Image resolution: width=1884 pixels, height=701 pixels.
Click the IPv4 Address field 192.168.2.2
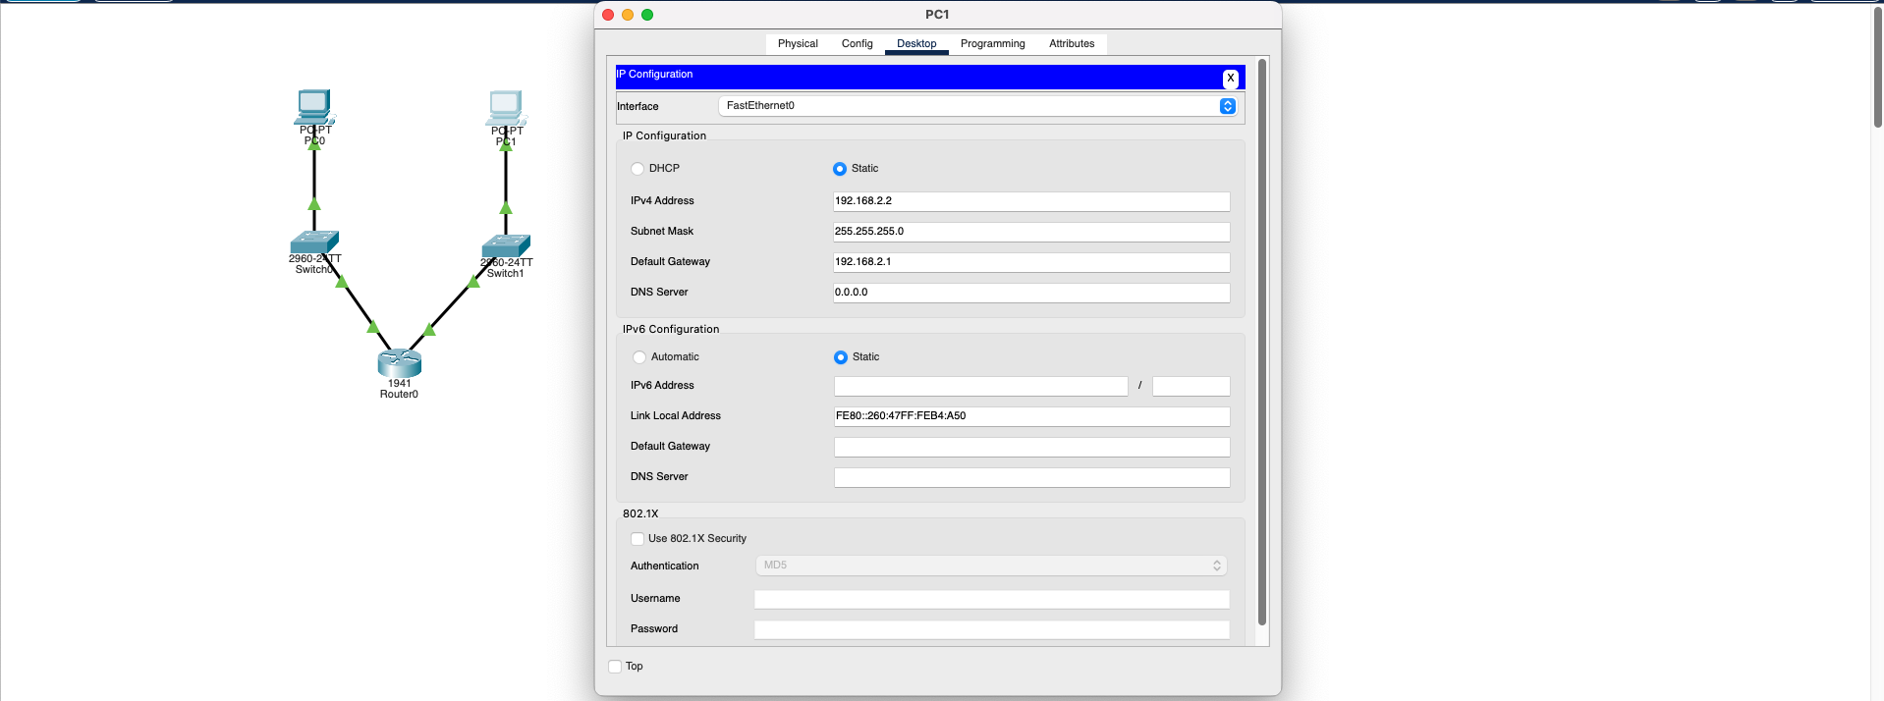pos(1031,201)
